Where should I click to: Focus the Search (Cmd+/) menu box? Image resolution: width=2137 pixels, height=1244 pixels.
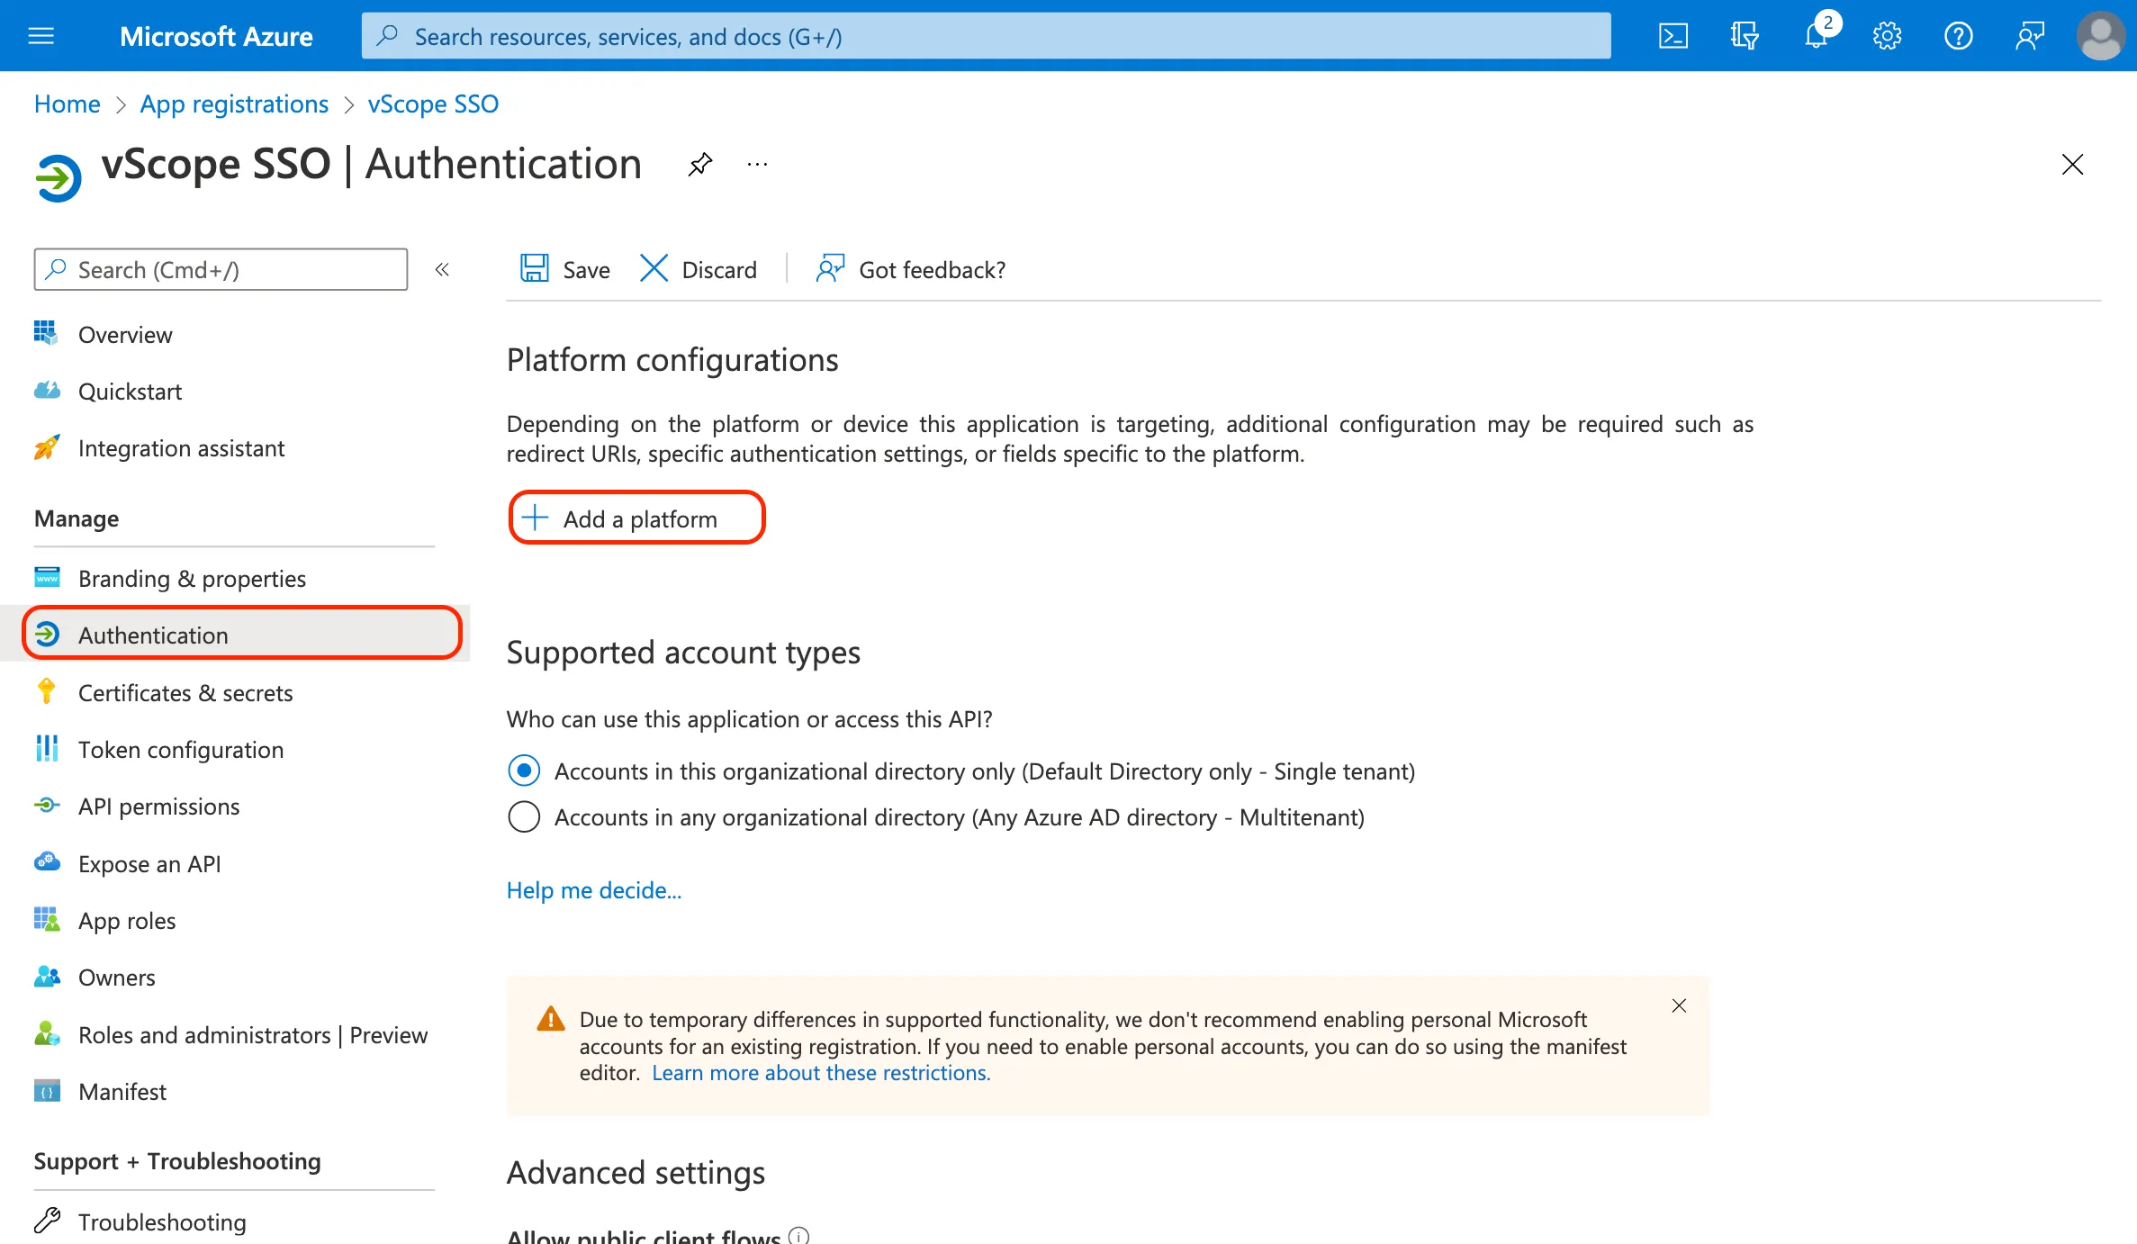(x=221, y=269)
